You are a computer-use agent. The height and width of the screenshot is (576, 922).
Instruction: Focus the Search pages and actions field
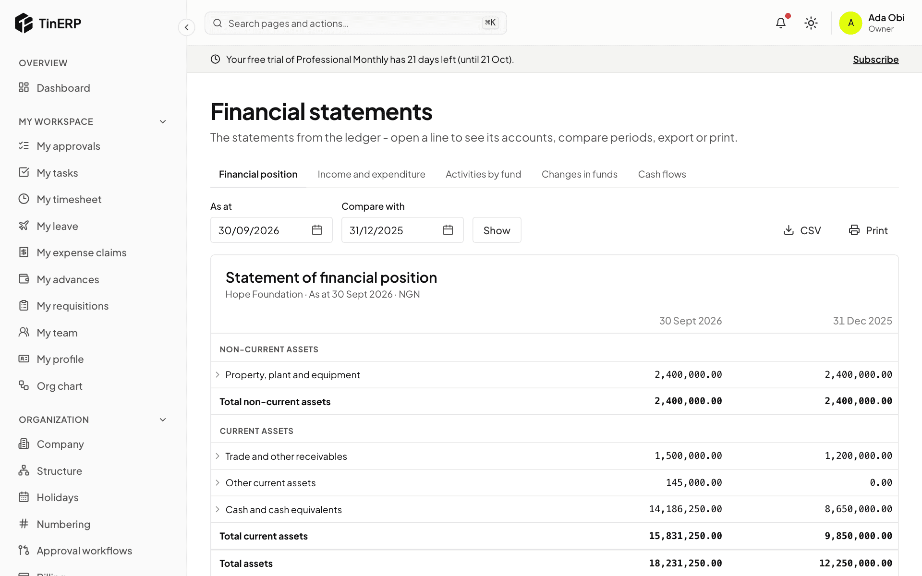355,23
